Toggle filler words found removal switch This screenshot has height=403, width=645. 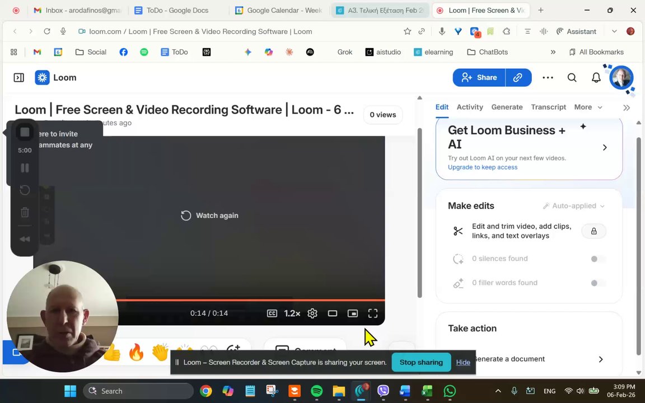click(598, 283)
